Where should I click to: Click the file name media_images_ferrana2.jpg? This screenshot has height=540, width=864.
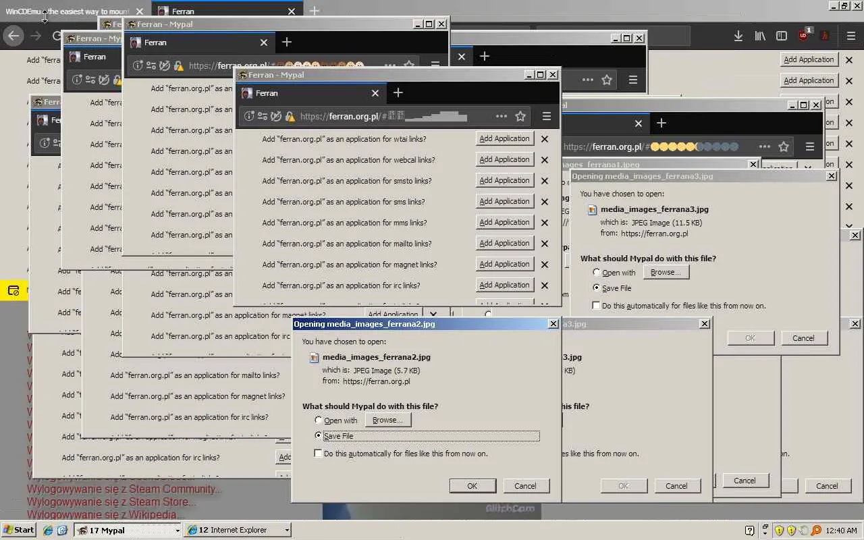click(x=377, y=357)
